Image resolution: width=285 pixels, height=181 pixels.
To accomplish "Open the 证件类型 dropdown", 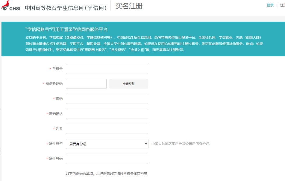I will coord(107,144).
